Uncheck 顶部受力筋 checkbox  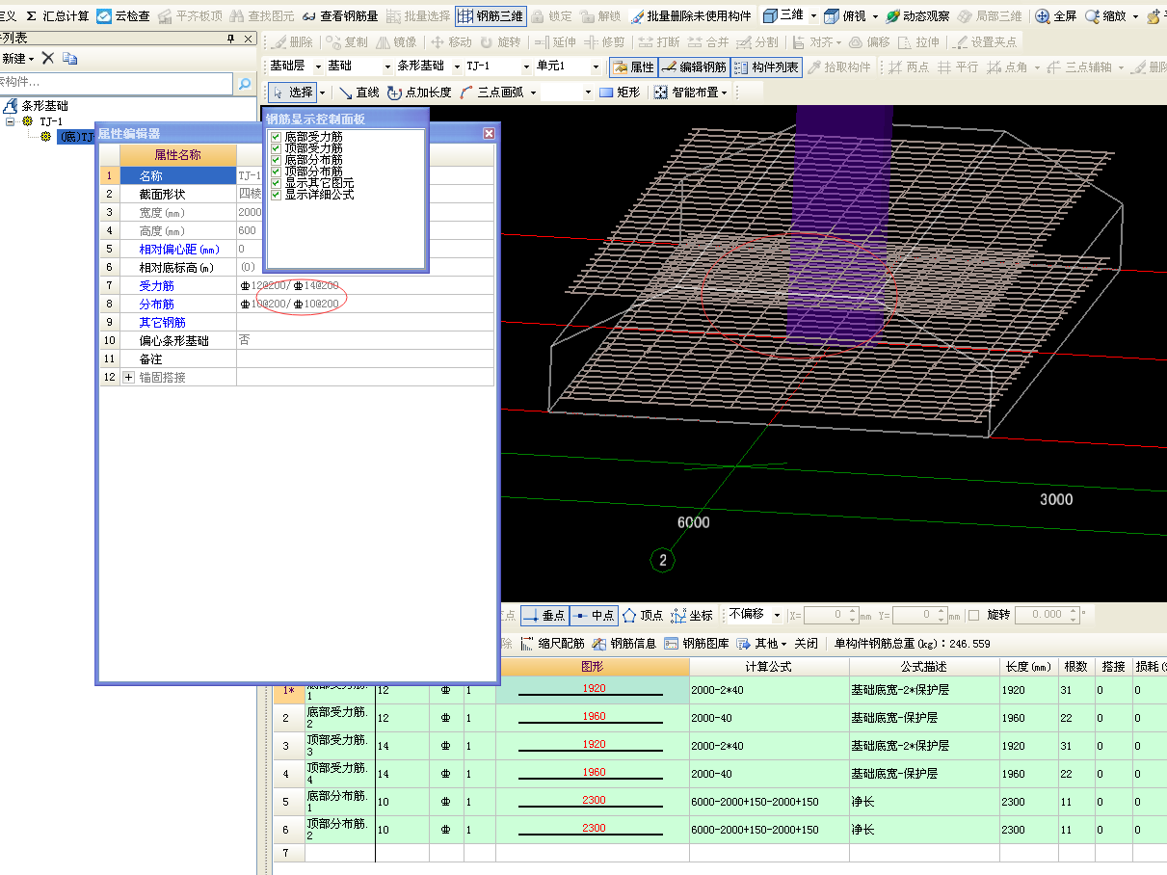[x=276, y=148]
